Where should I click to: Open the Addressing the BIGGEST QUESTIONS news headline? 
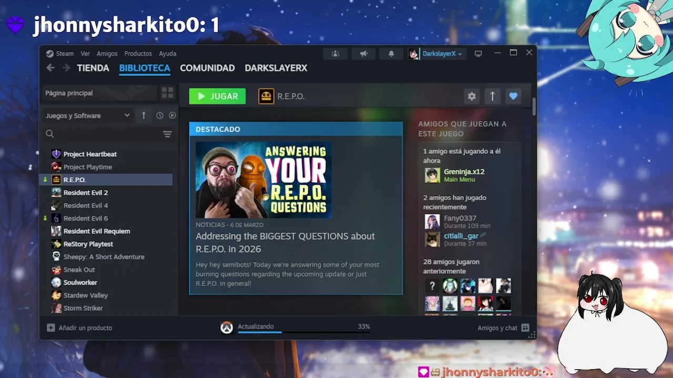pos(285,243)
